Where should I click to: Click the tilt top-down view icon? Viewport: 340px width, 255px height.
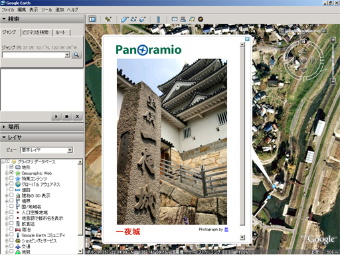coord(282,31)
